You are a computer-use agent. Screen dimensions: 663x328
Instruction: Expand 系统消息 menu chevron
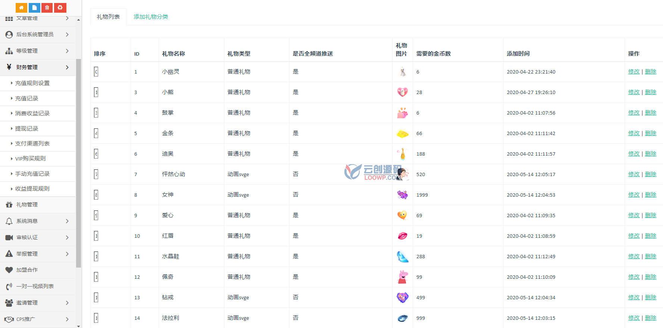click(67, 221)
